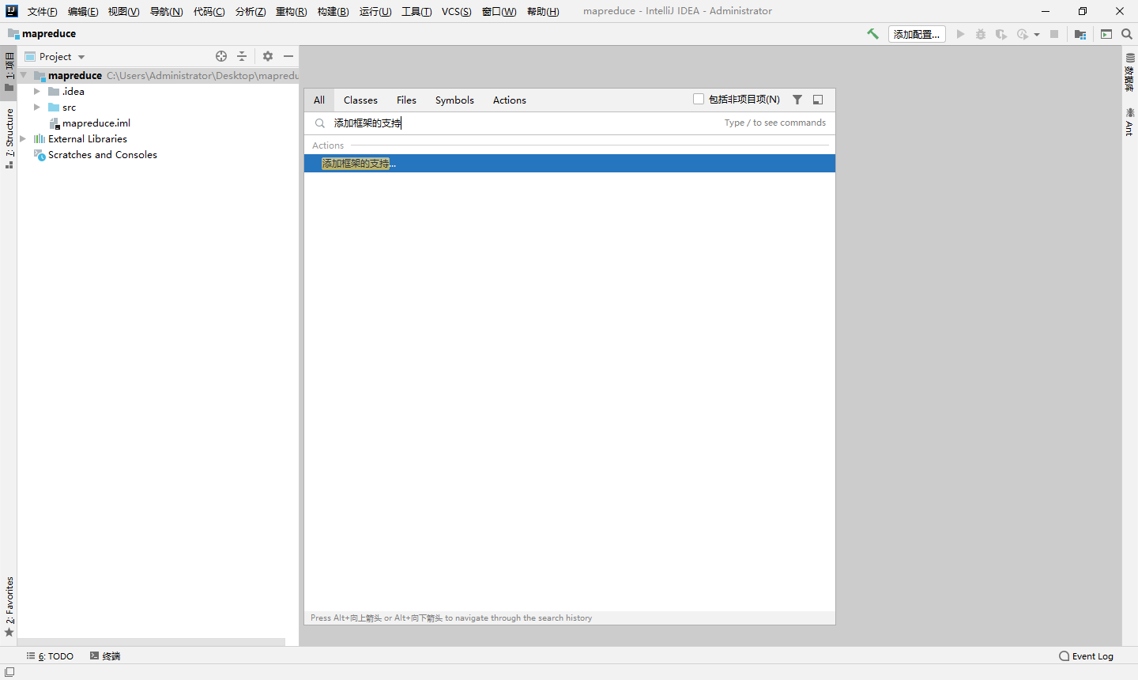The height and width of the screenshot is (680, 1138).
Task: Click the tool window toggle icon in bottom-left corner
Action: [x=9, y=672]
